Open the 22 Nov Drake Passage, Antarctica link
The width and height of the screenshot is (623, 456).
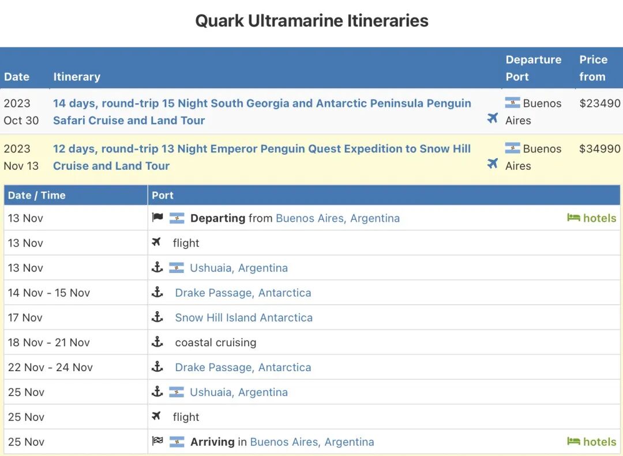(x=243, y=367)
